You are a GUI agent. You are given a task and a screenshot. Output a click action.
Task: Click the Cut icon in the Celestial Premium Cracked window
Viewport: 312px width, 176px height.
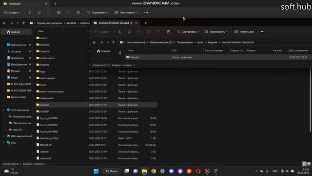point(119,32)
